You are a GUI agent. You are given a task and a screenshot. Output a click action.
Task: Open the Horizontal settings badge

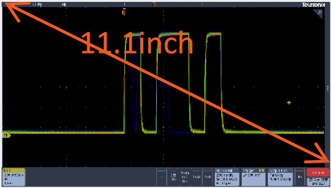pyautogui.click(x=227, y=177)
